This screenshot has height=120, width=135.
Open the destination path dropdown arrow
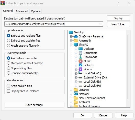tap(101, 24)
